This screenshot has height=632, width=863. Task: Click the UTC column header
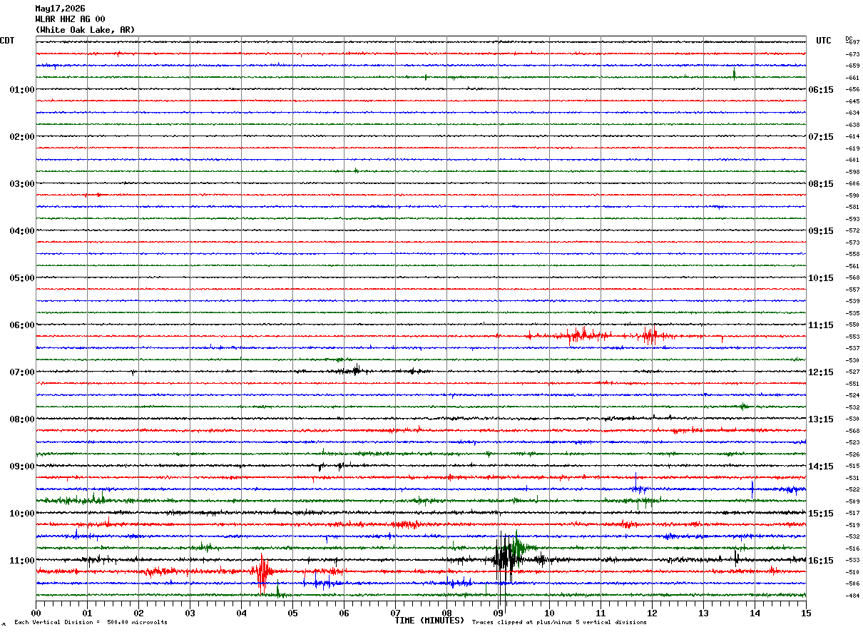[824, 41]
